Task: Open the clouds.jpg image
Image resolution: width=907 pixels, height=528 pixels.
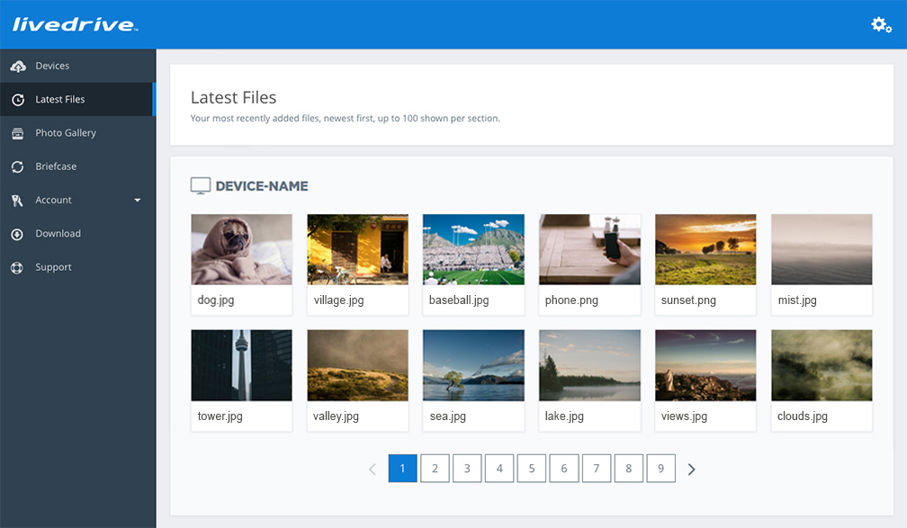Action: (x=821, y=365)
